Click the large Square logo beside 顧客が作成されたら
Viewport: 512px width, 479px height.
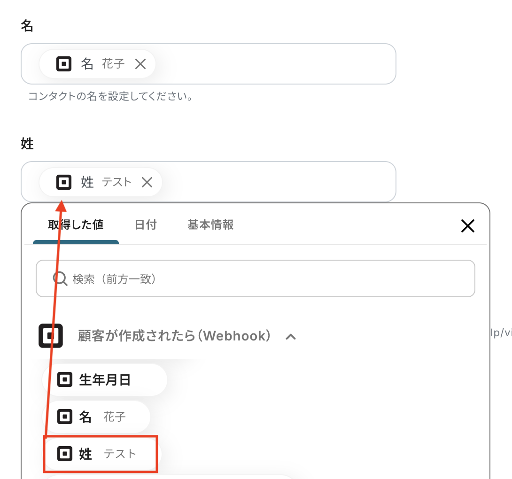pos(51,336)
